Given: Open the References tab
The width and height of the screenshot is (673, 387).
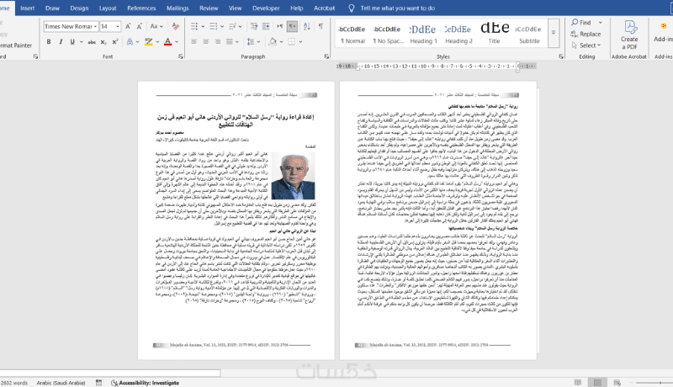Looking at the screenshot, I should coord(141,8).
